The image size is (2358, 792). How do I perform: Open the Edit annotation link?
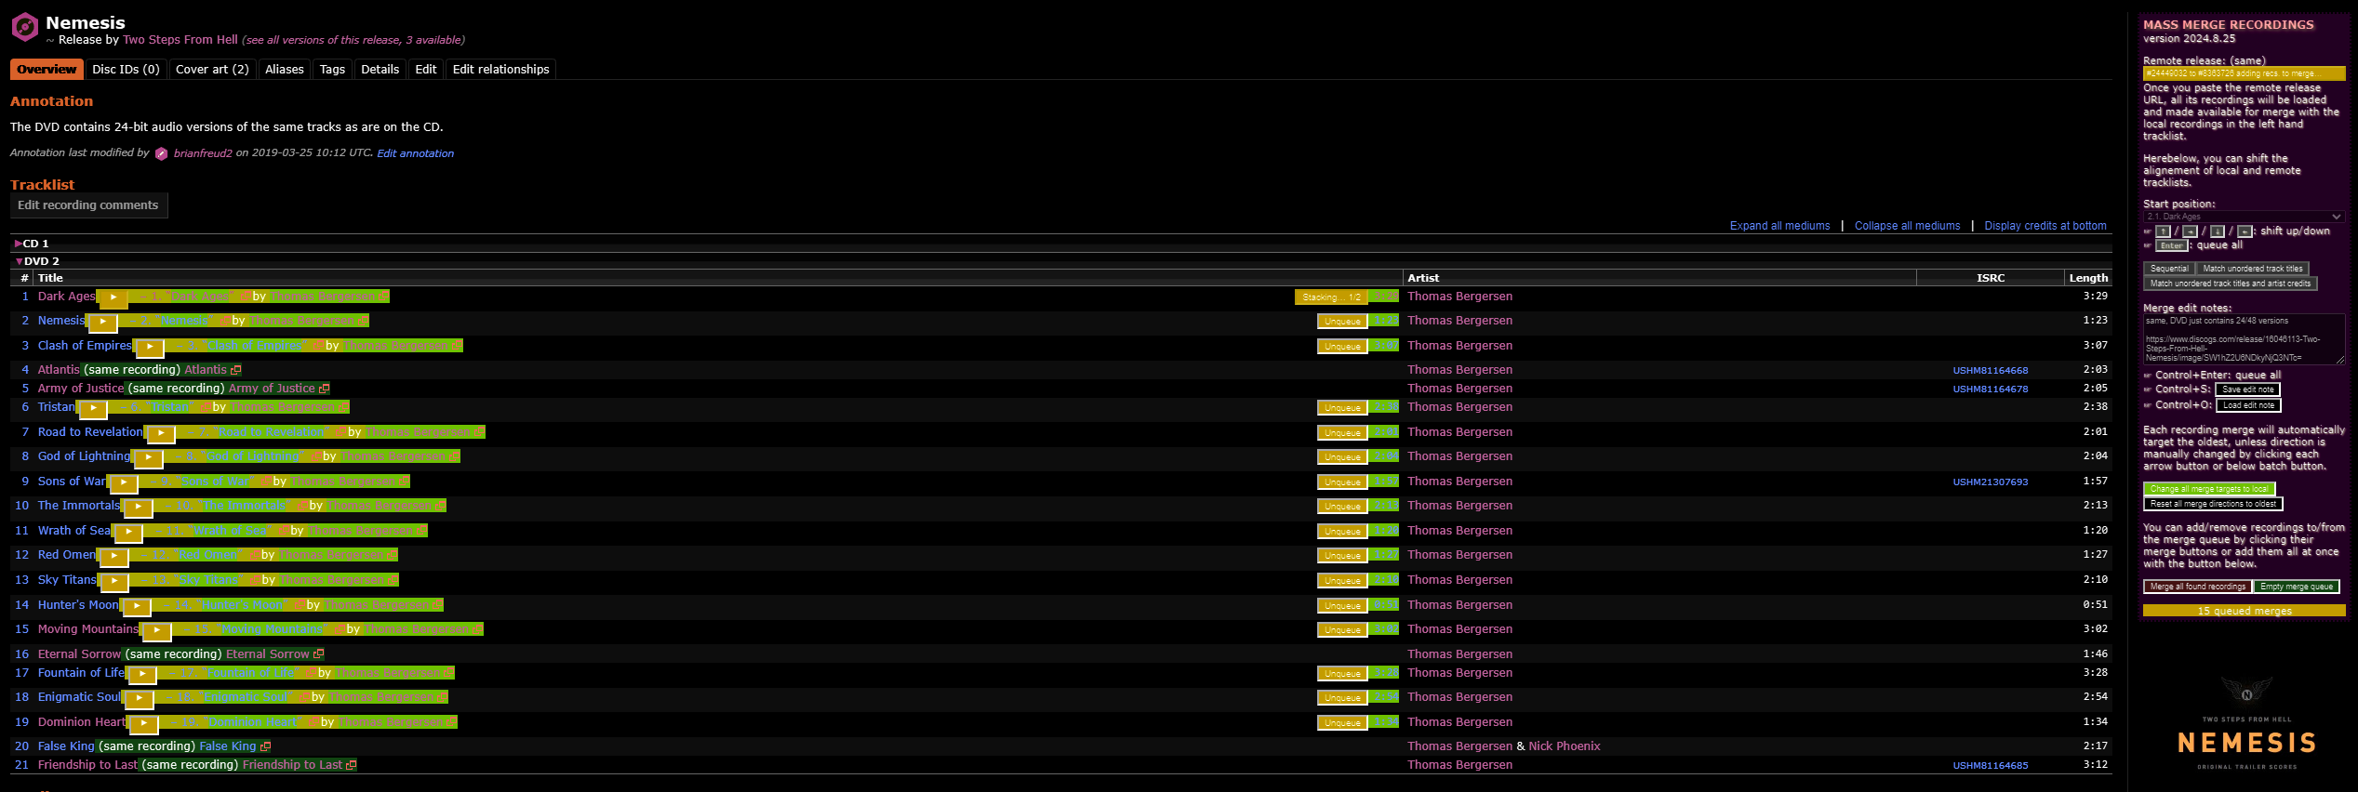tap(416, 153)
